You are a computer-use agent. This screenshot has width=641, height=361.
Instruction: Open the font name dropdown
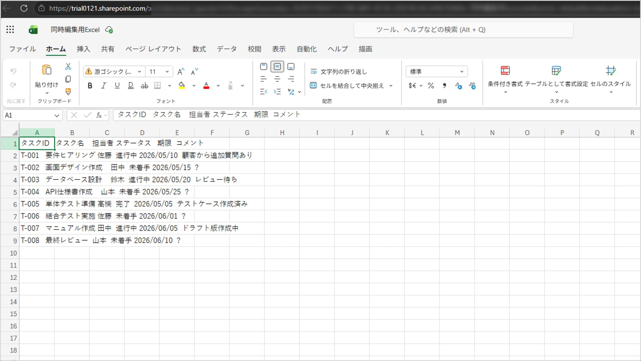point(139,72)
